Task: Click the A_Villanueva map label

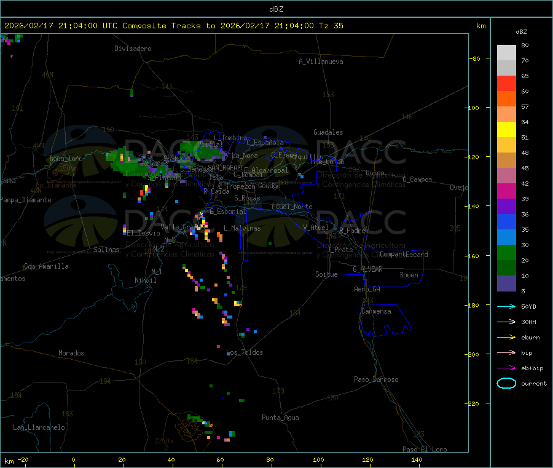Action: pyautogui.click(x=321, y=61)
